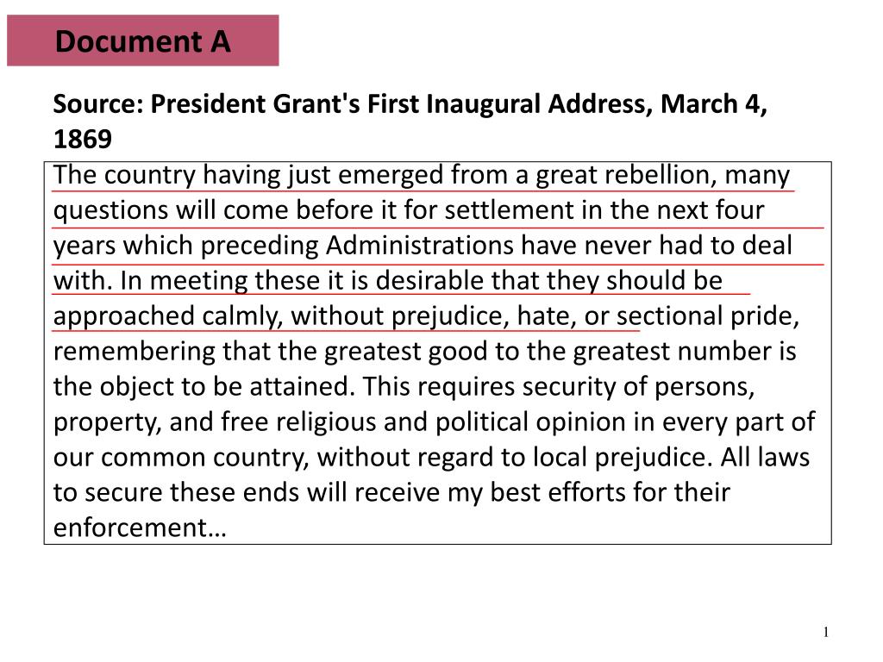Click the word 'Administrations' in the passage
The image size is (883, 662).
pos(420,246)
